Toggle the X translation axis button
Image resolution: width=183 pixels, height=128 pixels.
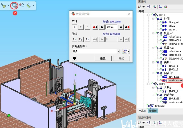tap(74, 27)
